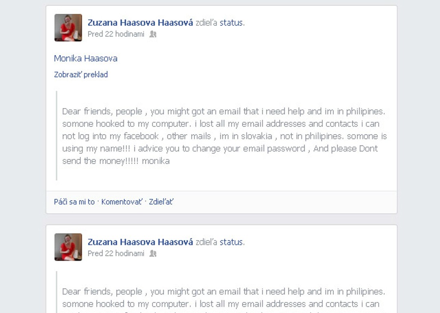
Task: Click 'Pred 22 hodinami' timestamp in first post
Action: [x=116, y=34]
